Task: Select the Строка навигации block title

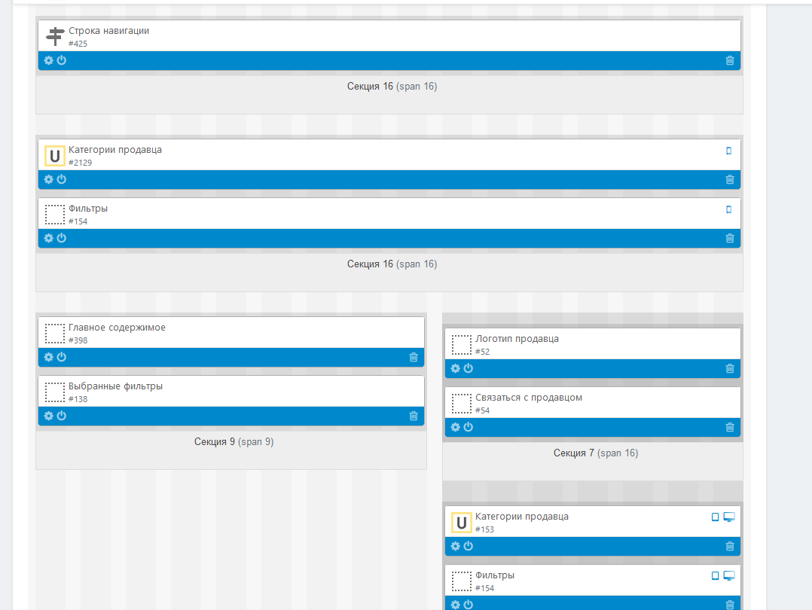Action: pyautogui.click(x=108, y=31)
